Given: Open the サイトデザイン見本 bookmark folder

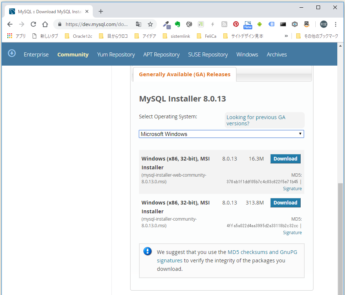Looking at the screenshot, I should coord(243,36).
